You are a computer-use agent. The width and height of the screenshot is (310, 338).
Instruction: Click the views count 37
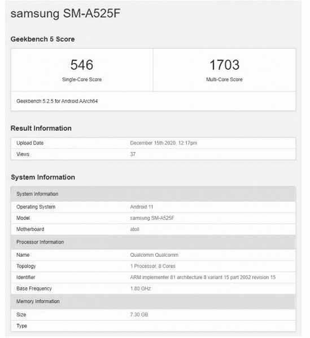tap(133, 154)
